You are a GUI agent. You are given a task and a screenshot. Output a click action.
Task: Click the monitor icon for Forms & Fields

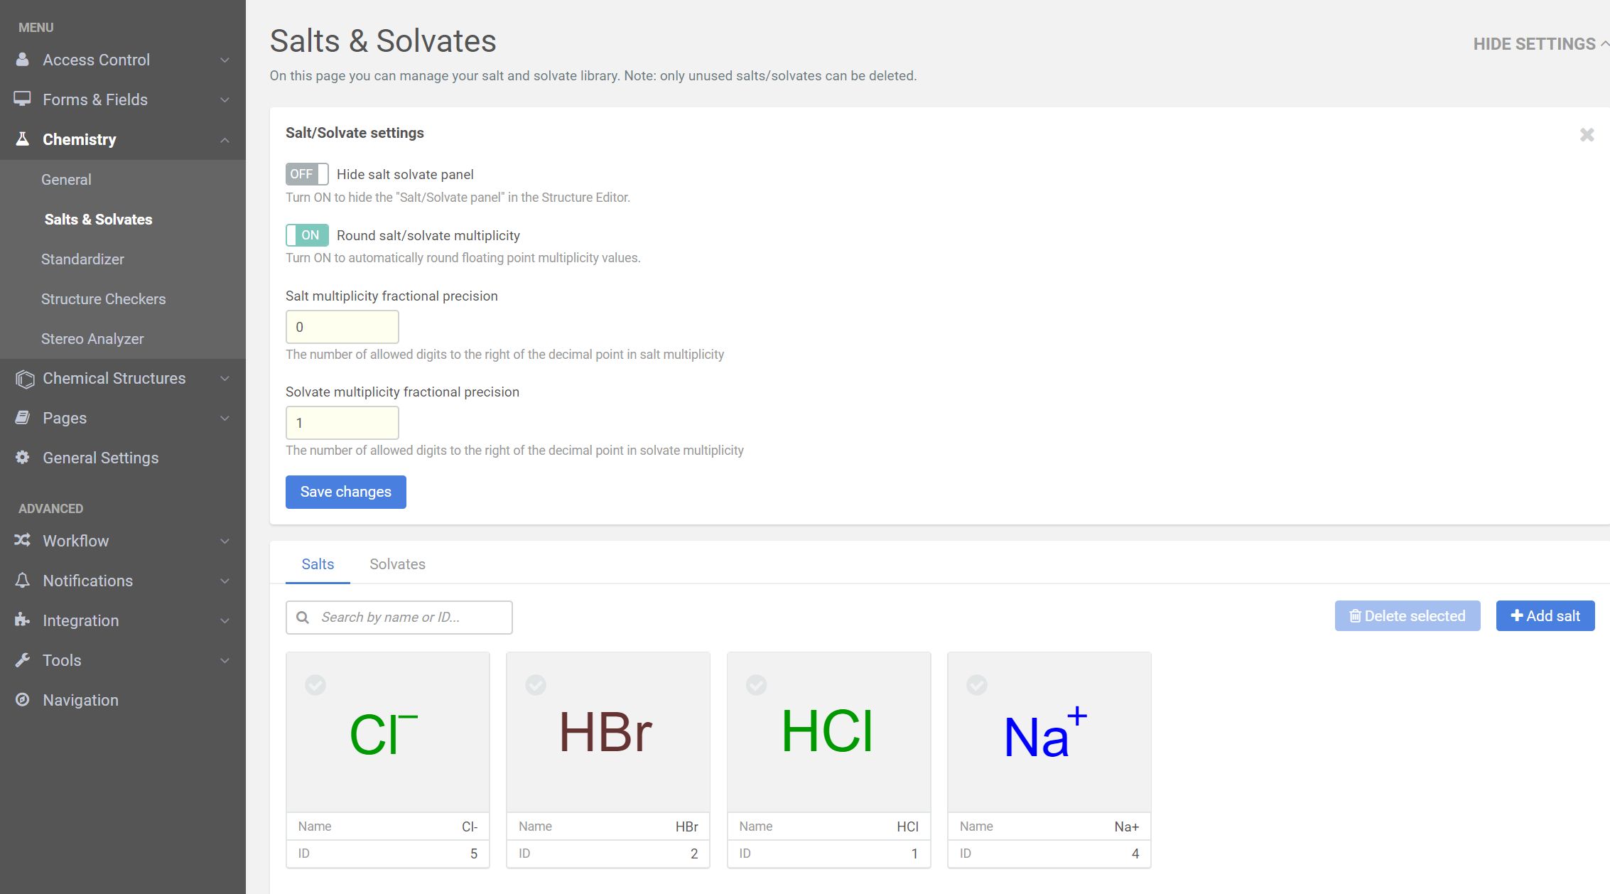pos(23,99)
